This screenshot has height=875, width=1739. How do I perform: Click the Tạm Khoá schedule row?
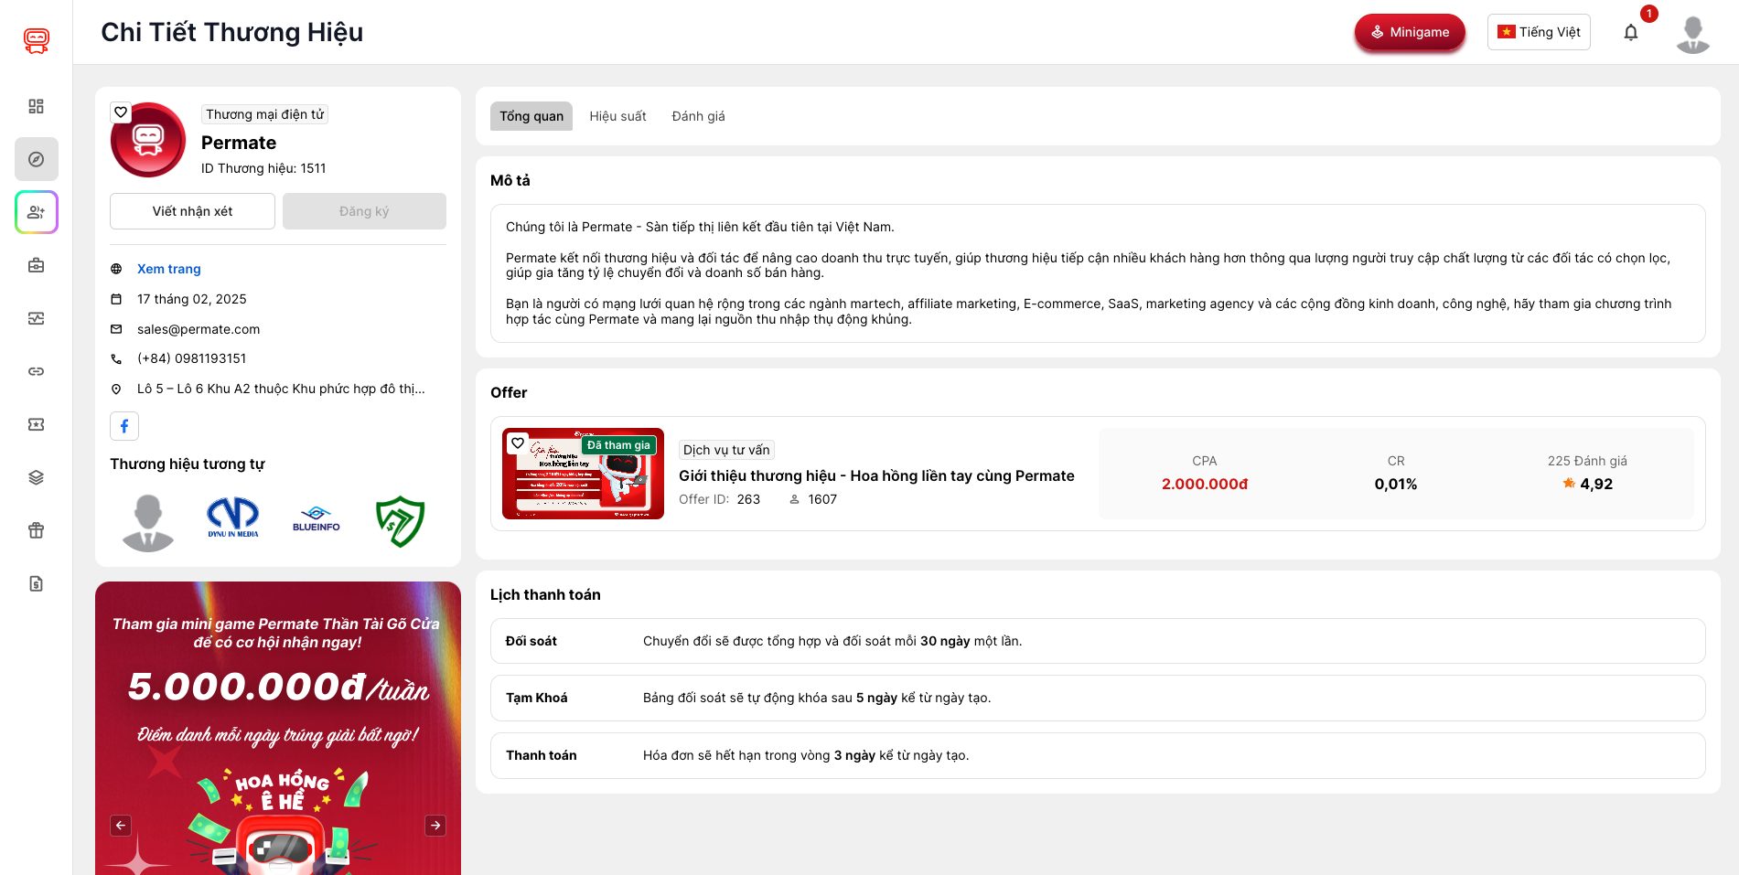coord(1098,698)
